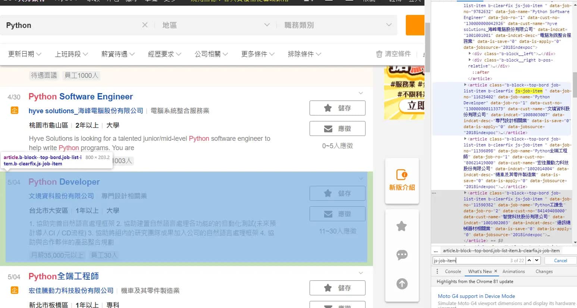The width and height of the screenshot is (577, 308).
Task: Click the js-job-item DevTools search field
Action: tap(470, 261)
